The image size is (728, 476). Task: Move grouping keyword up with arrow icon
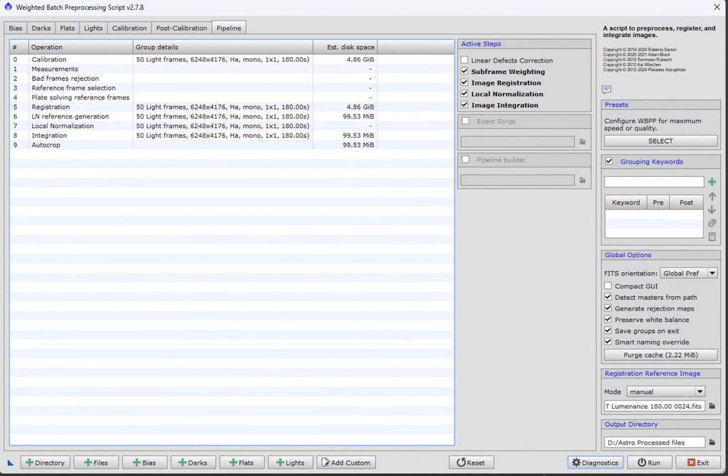click(712, 197)
